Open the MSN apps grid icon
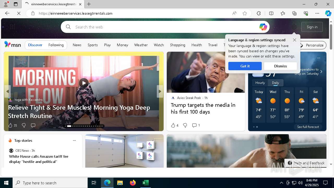Screen dimensions: 334x188 coord(13,27)
